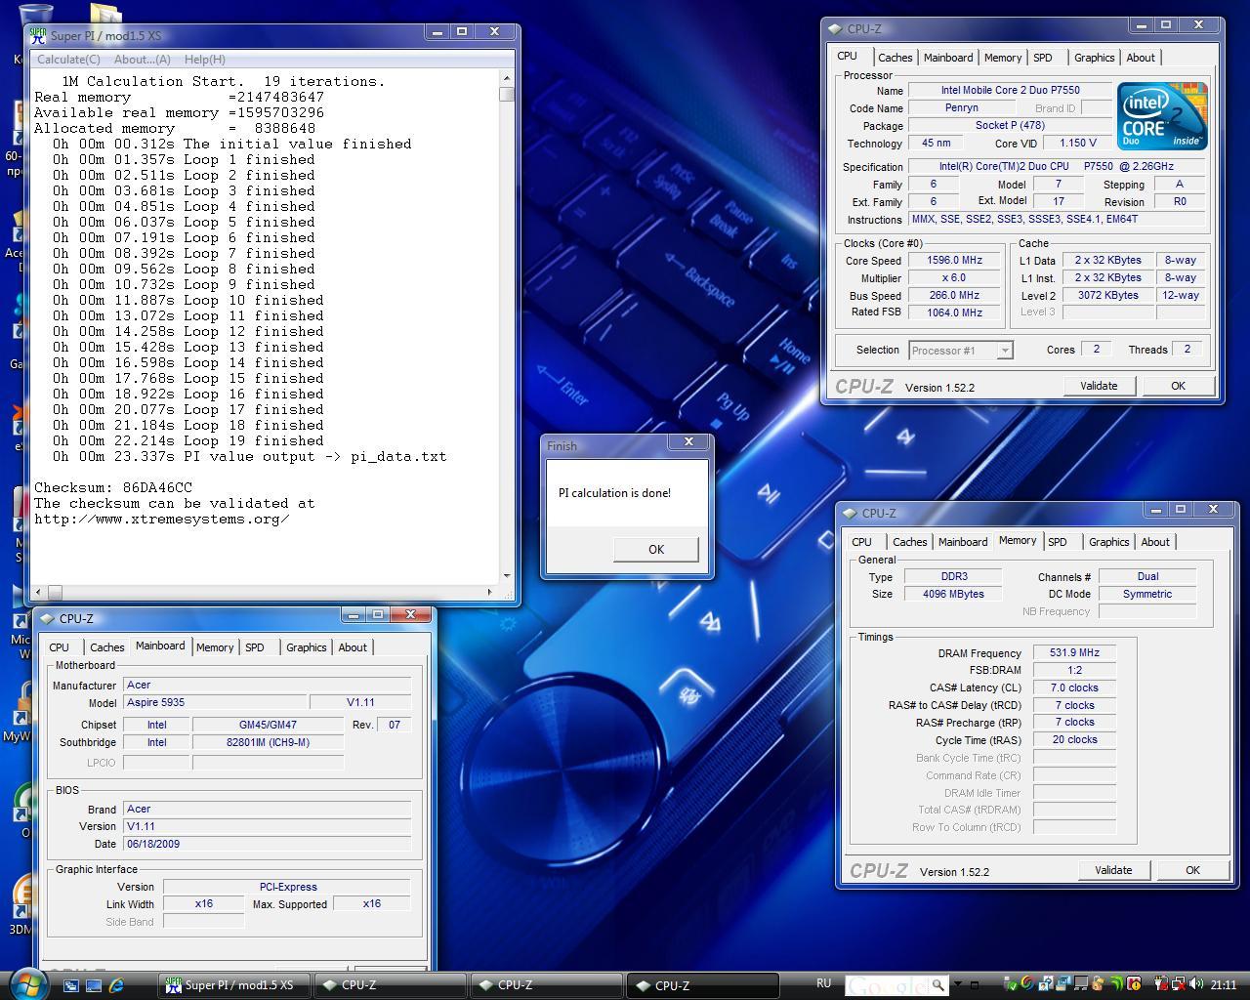Click the Super PI vertical scrollbar thumb
Screen dimensions: 1250x1000
pos(506,94)
